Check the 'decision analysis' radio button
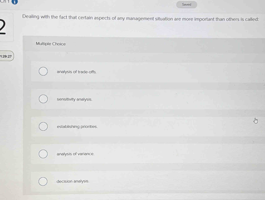Viewport: 265px width, 200px height. coord(43,182)
